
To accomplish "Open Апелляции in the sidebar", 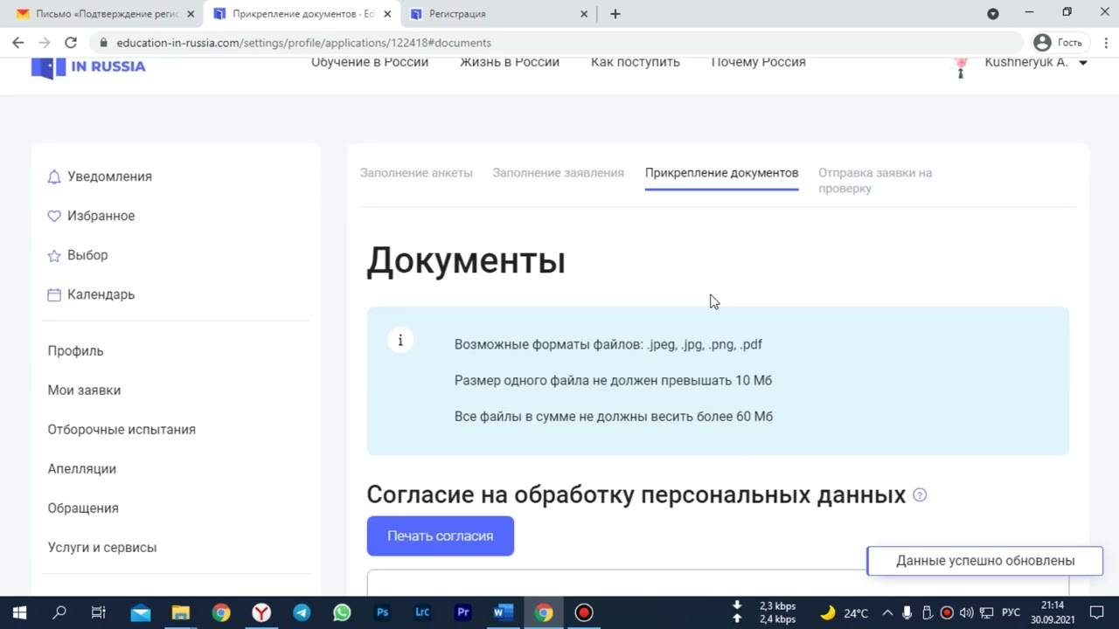I will (82, 469).
